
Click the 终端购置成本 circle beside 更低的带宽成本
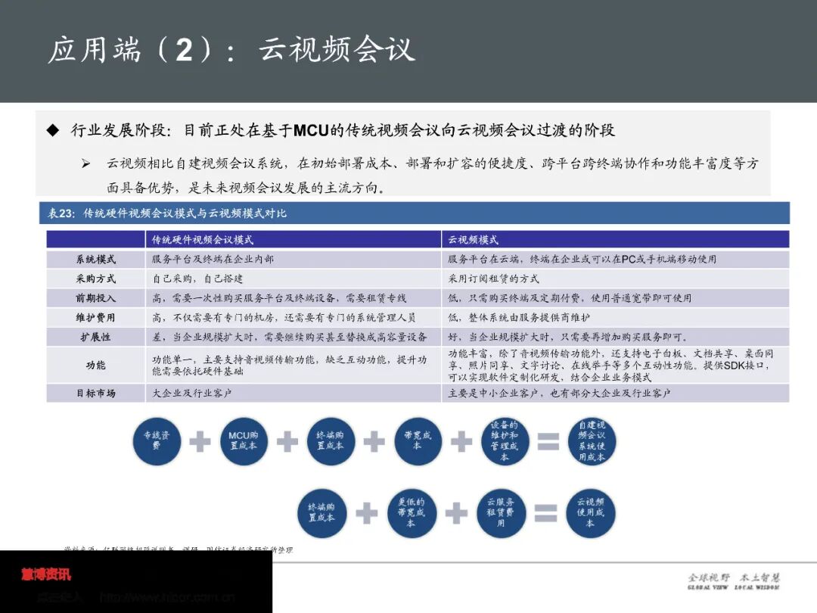[x=322, y=513]
